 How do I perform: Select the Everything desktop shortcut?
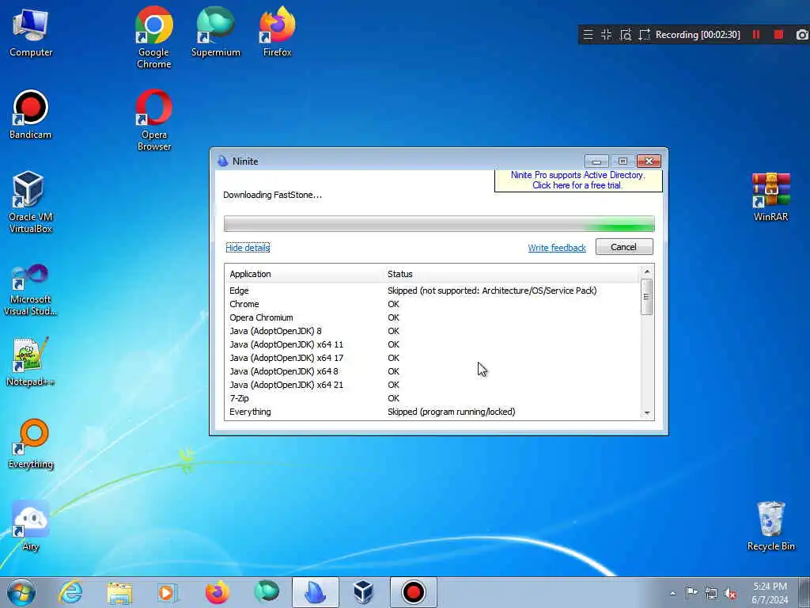tap(31, 443)
